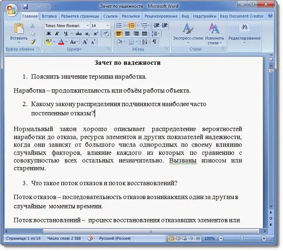Apply red font color

[61, 42]
